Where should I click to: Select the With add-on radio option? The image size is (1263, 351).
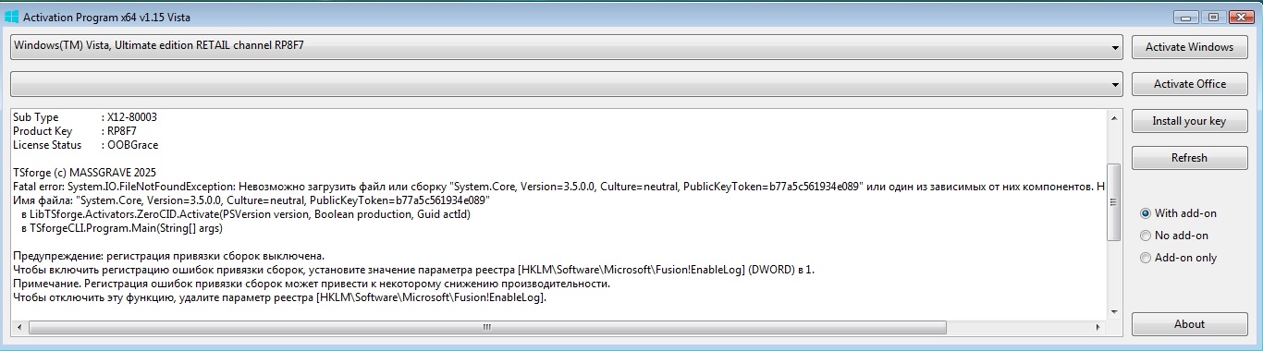coord(1178,213)
